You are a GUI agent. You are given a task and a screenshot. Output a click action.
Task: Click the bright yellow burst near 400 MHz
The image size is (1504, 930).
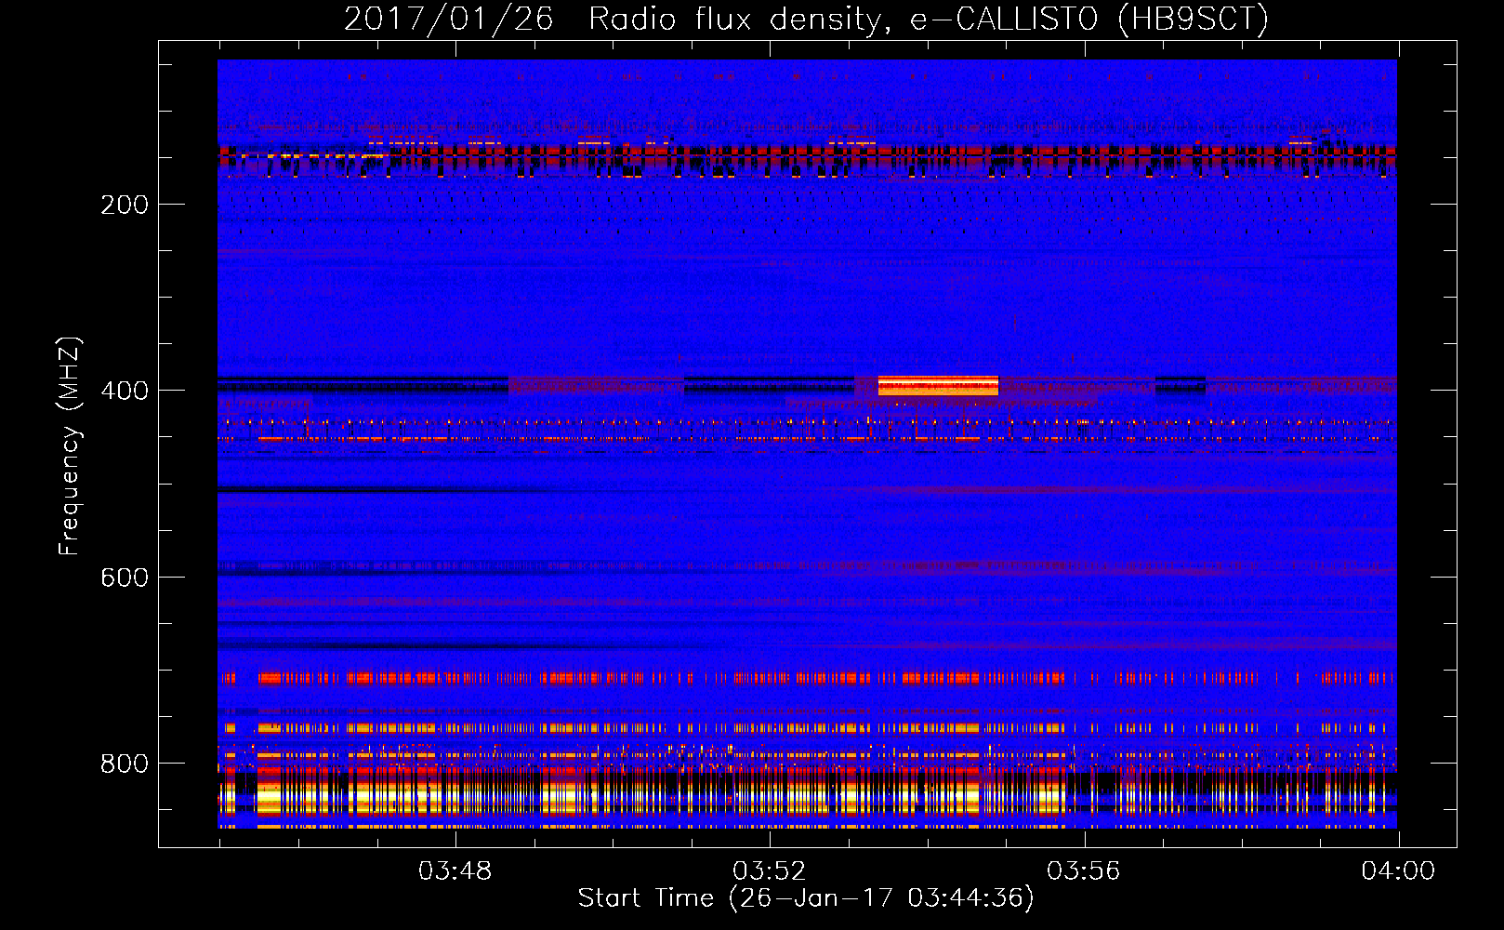point(938,386)
